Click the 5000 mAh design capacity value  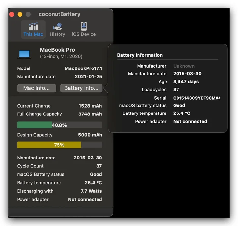point(90,135)
